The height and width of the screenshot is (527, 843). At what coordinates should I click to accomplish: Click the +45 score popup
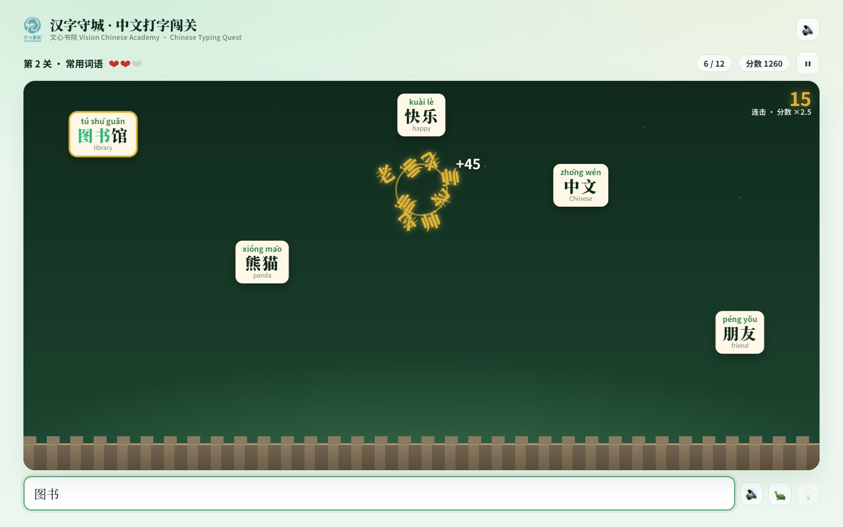point(468,164)
